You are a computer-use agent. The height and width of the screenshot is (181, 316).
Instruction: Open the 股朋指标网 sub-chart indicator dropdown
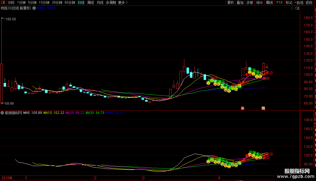tap(2, 113)
